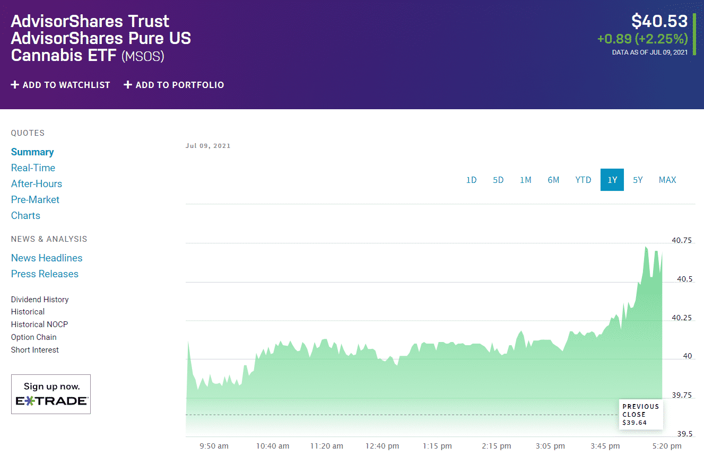Click the 40.5 price axis label
The image size is (704, 456).
tap(684, 279)
